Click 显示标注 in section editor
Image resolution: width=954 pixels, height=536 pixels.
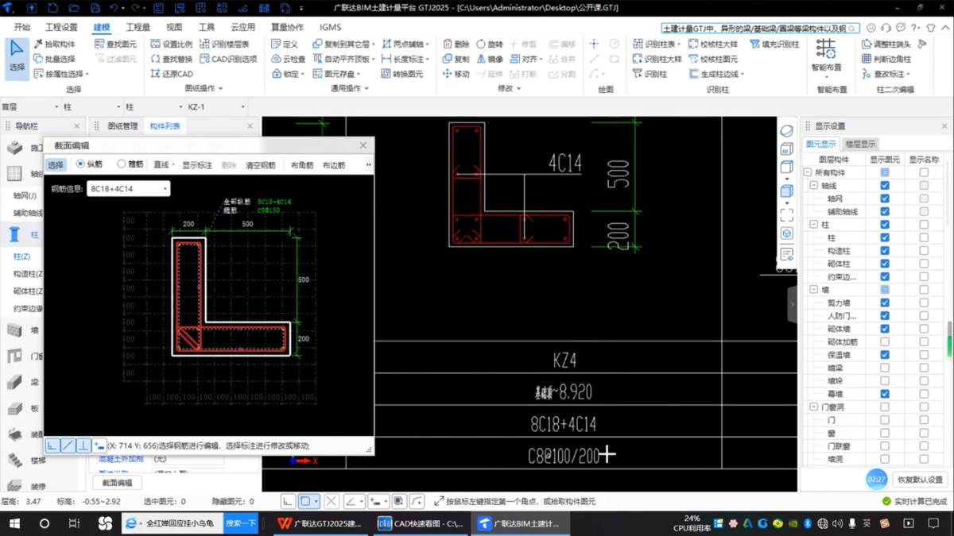pyautogui.click(x=197, y=165)
